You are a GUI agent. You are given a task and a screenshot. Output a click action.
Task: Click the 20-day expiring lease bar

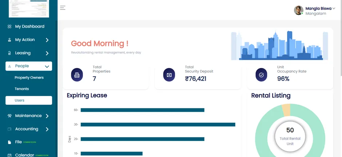click(x=142, y=139)
